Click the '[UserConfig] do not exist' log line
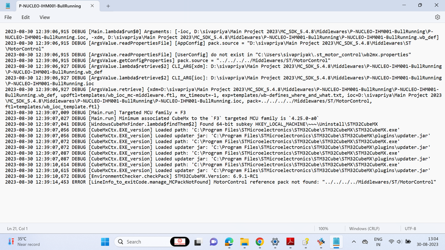This screenshot has height=250, width=445. pyautogui.click(x=208, y=55)
